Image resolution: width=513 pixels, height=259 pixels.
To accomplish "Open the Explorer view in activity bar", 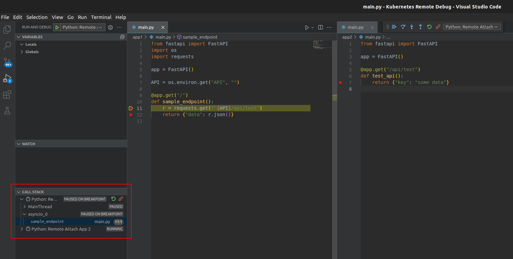I will pyautogui.click(x=7, y=29).
